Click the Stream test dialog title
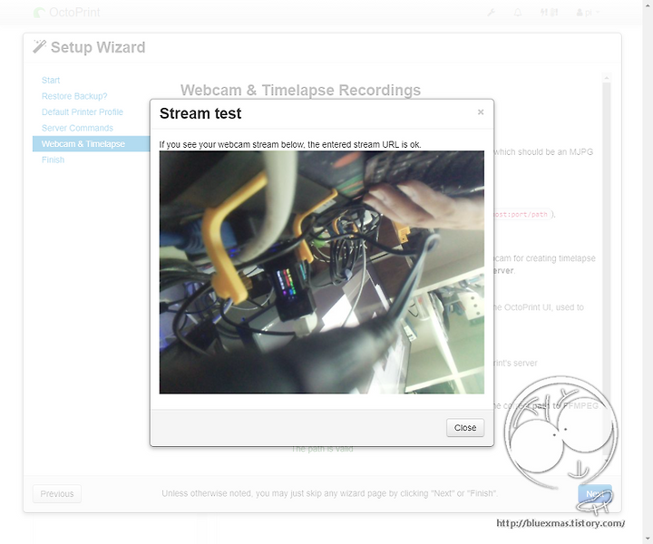This screenshot has height=544, width=653. click(x=200, y=113)
